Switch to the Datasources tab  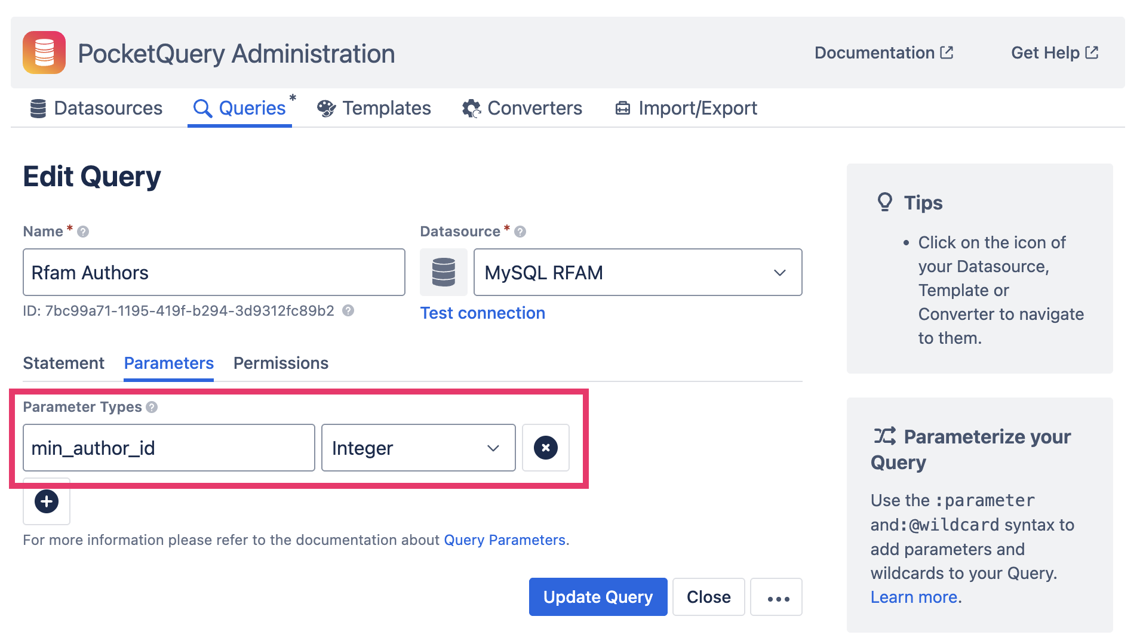(x=97, y=108)
